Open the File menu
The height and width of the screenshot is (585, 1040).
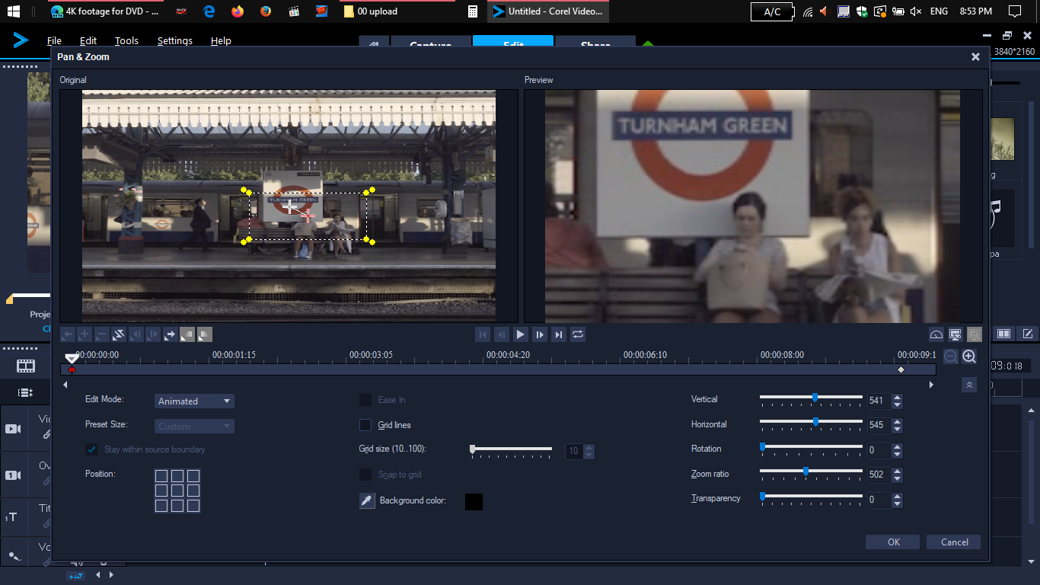point(54,41)
